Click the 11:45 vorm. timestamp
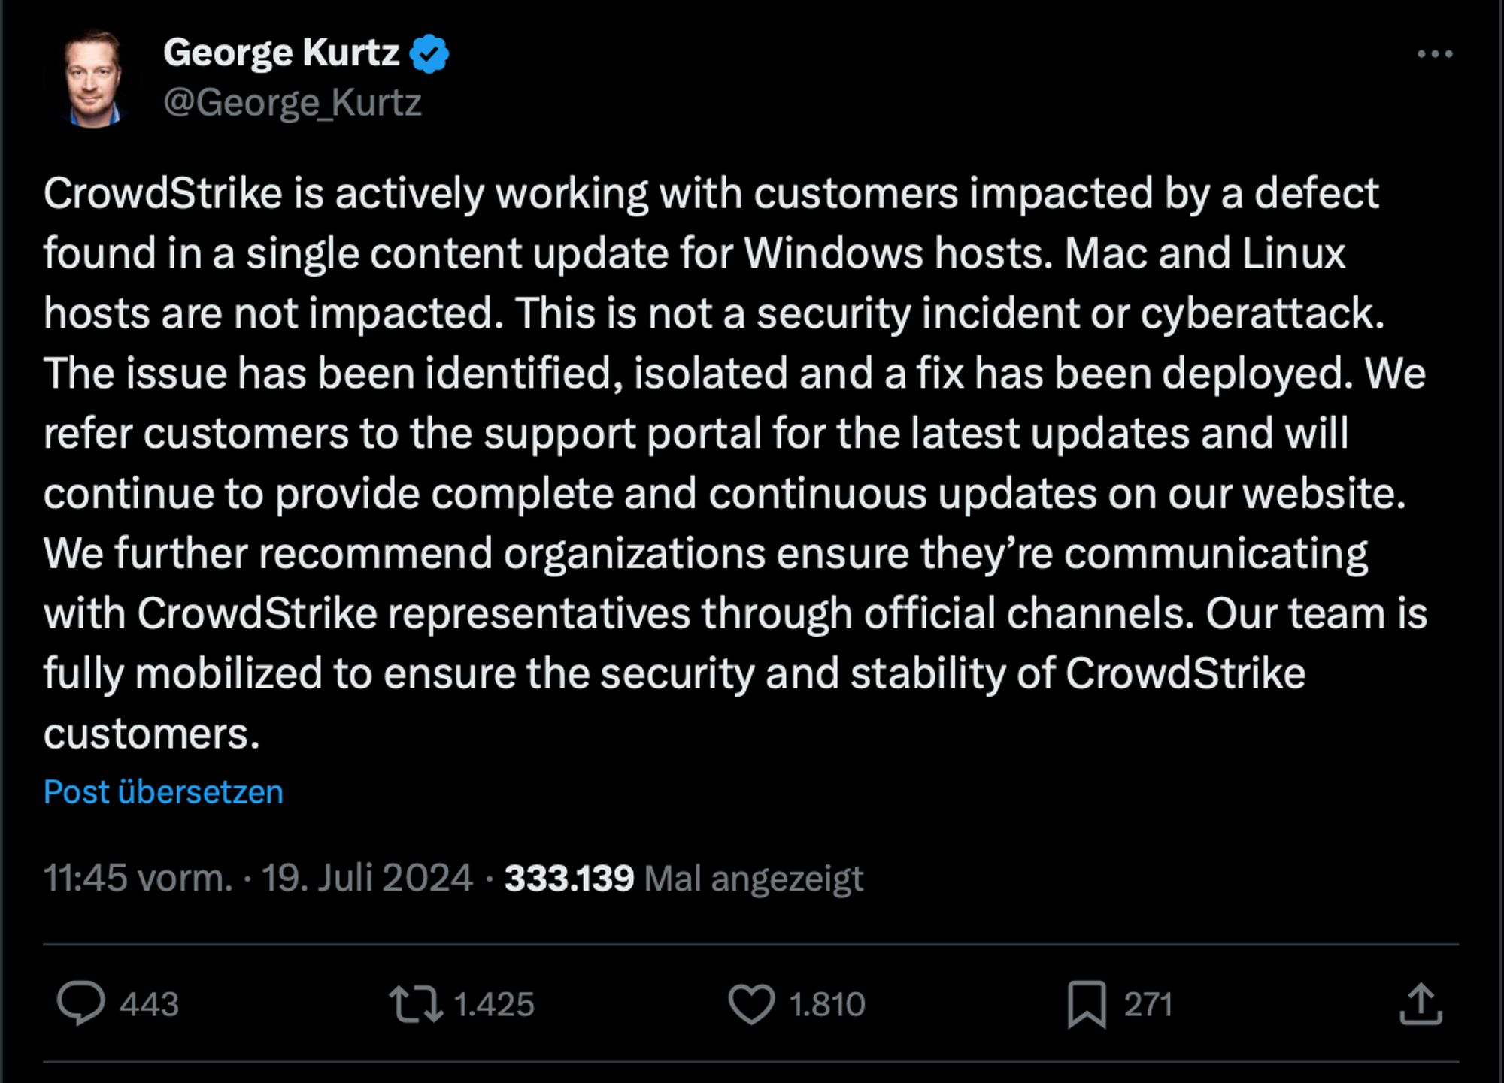The width and height of the screenshot is (1504, 1083). [x=138, y=877]
